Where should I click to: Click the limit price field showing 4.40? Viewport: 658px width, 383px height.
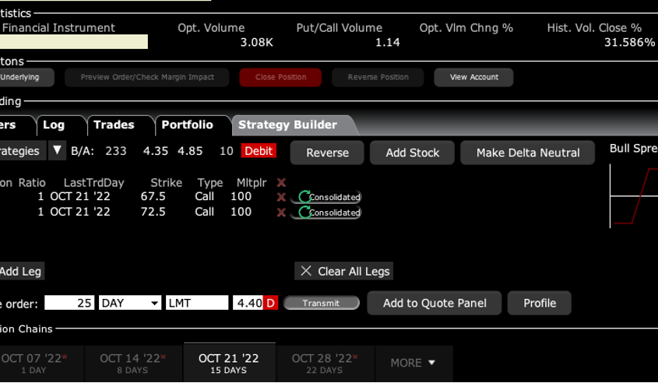click(x=248, y=303)
